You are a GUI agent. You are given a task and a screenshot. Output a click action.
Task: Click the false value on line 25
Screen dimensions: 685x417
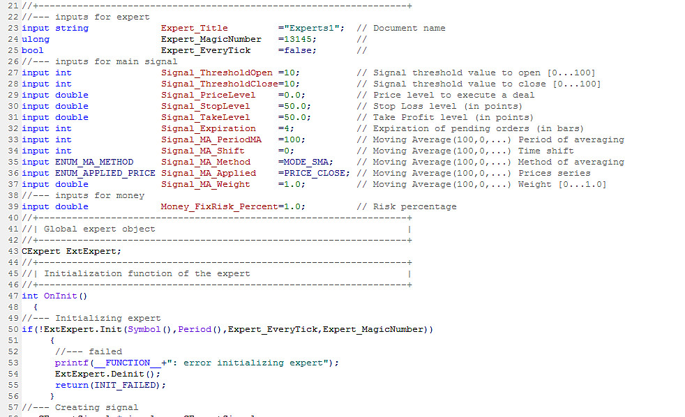(x=297, y=50)
